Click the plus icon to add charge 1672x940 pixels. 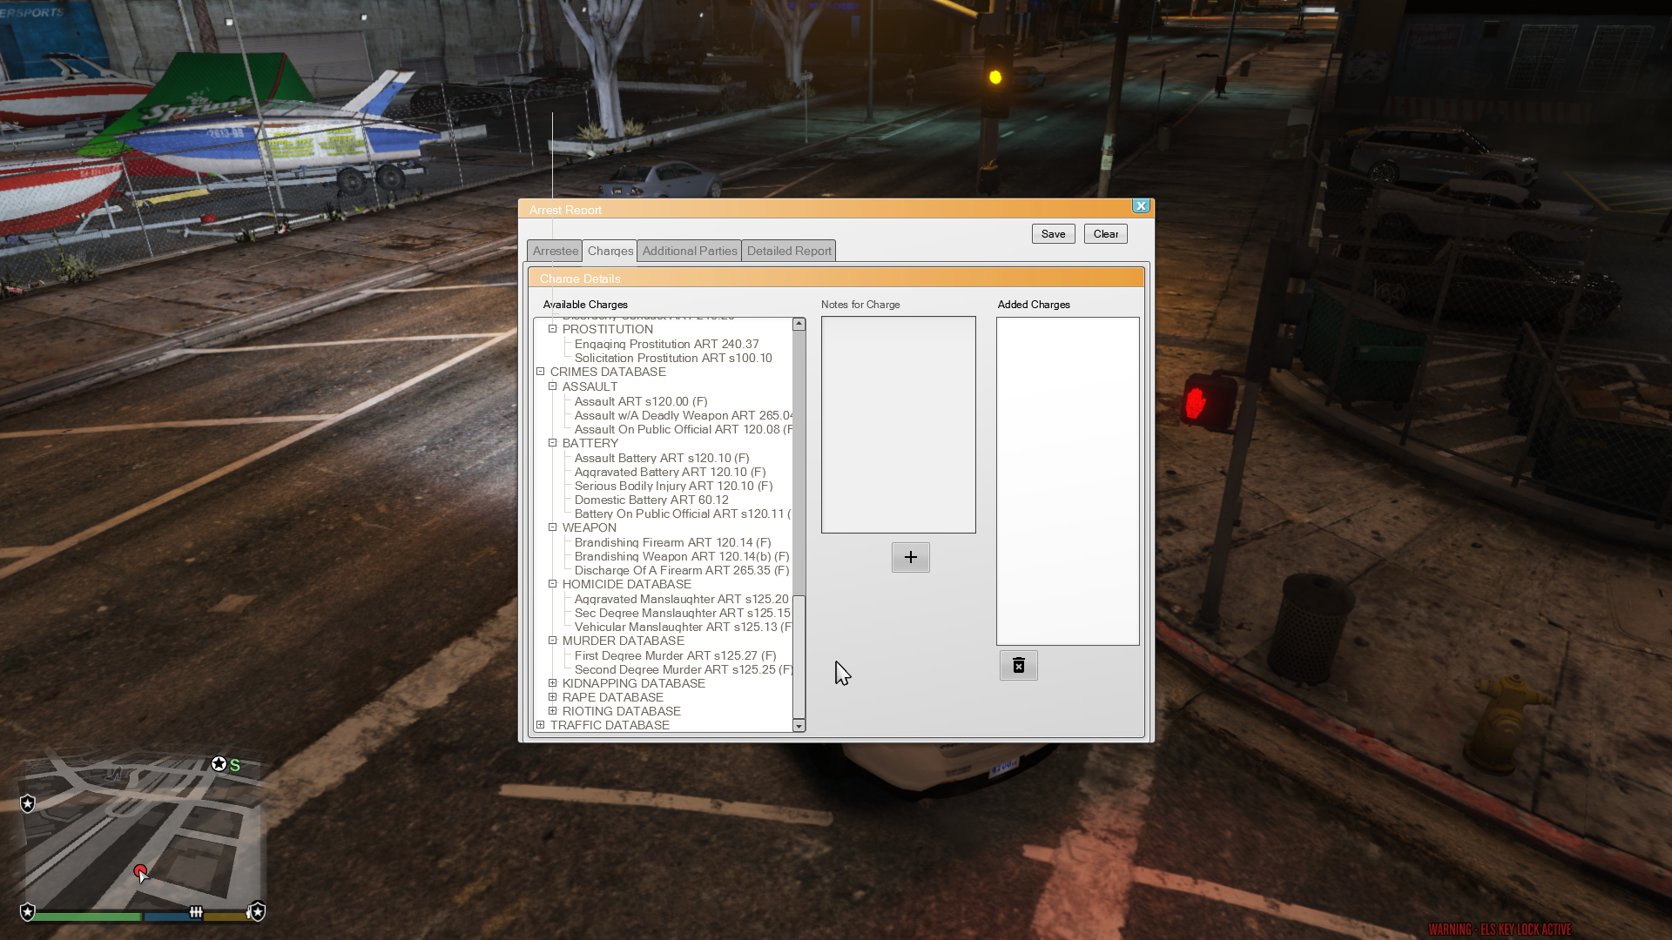[910, 557]
